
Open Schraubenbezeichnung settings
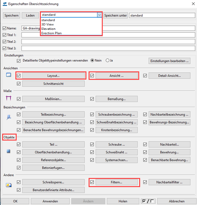[117, 114]
